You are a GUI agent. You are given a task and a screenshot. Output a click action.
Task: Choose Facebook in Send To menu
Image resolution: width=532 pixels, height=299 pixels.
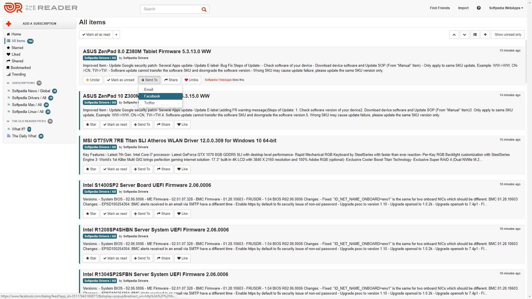pos(160,96)
